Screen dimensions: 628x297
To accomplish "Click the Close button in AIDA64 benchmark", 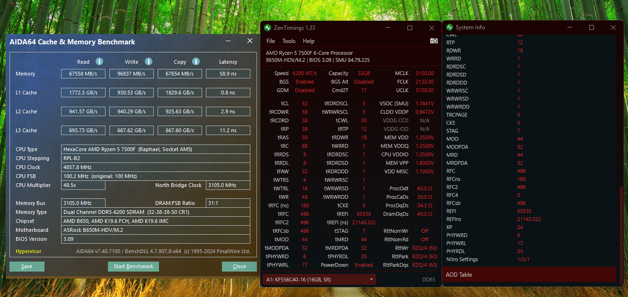I will coord(239,266).
